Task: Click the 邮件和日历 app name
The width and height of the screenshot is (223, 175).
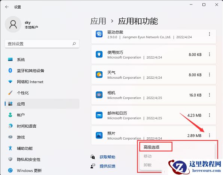Action: (x=117, y=113)
